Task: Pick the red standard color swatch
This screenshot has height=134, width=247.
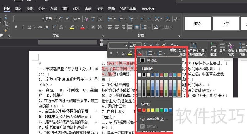Action: (144, 110)
